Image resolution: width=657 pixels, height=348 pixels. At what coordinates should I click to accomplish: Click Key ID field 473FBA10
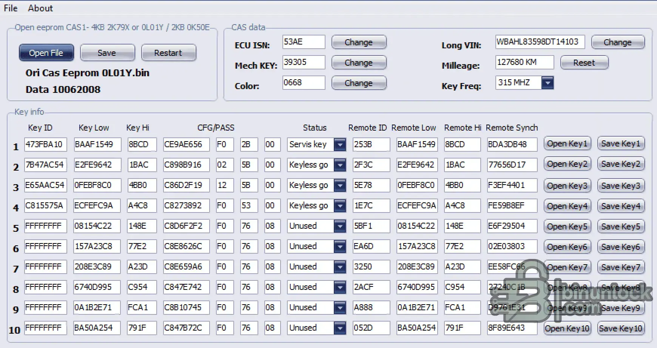coord(46,145)
